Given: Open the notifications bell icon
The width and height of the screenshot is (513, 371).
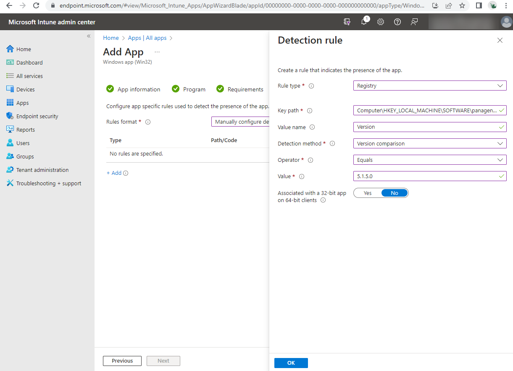Looking at the screenshot, I should coord(364,22).
